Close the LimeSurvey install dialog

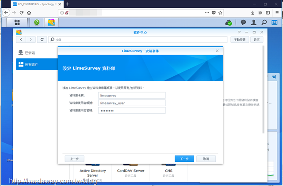pos(217,51)
